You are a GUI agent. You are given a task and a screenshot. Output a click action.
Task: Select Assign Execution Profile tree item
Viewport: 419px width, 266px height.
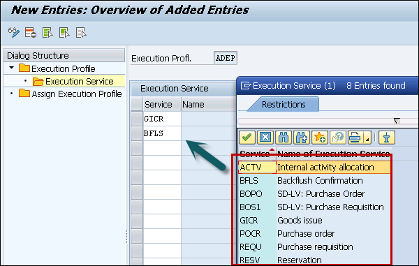click(71, 94)
